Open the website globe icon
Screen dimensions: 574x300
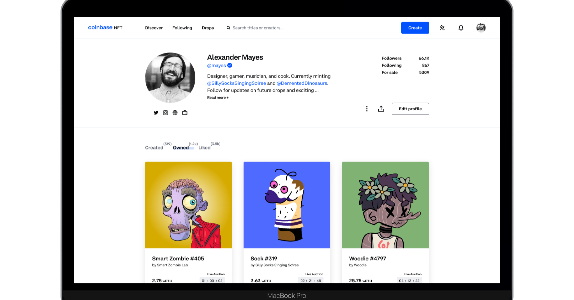175,113
